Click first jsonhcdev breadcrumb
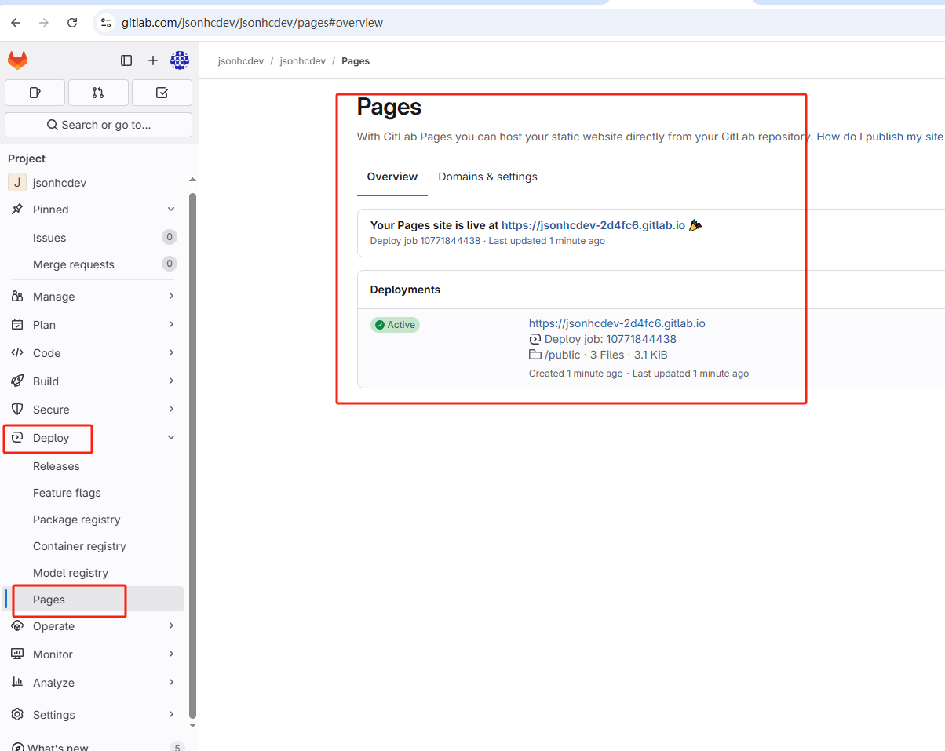The height and width of the screenshot is (751, 945). [241, 61]
